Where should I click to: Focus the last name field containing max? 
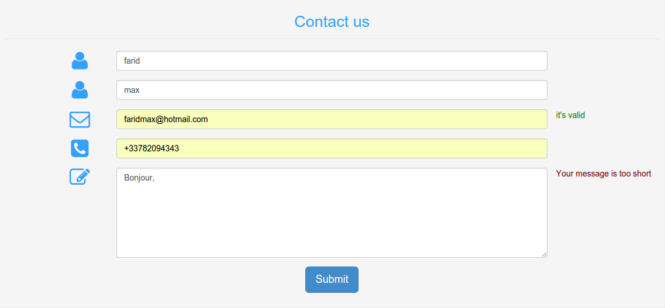[332, 90]
